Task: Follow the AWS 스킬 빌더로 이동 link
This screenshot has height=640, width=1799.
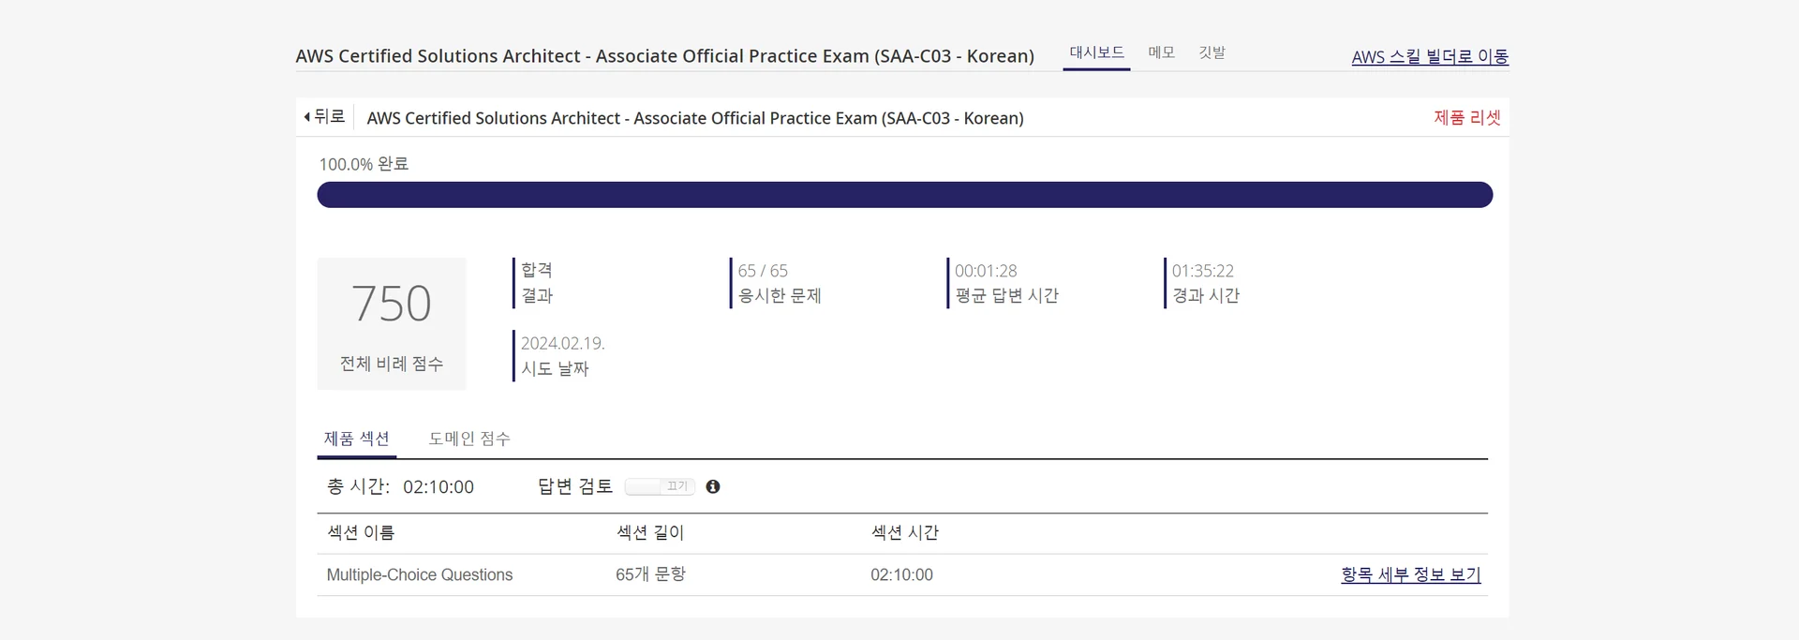Action: pyautogui.click(x=1429, y=57)
